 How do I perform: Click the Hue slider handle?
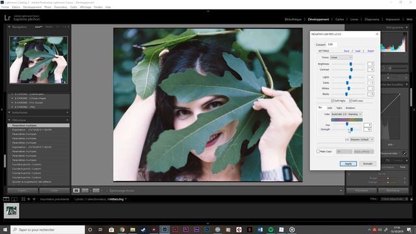(x=347, y=124)
